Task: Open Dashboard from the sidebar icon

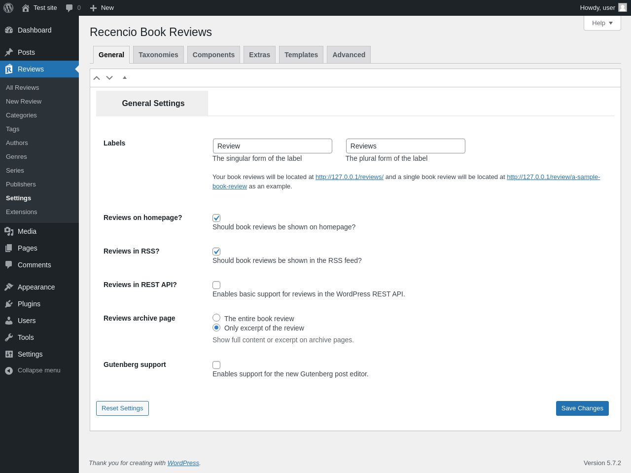Action: [9, 30]
